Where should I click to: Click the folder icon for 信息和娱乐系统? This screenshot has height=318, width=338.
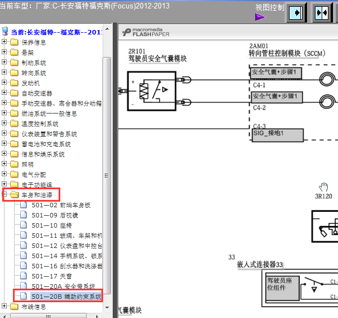(x=14, y=154)
